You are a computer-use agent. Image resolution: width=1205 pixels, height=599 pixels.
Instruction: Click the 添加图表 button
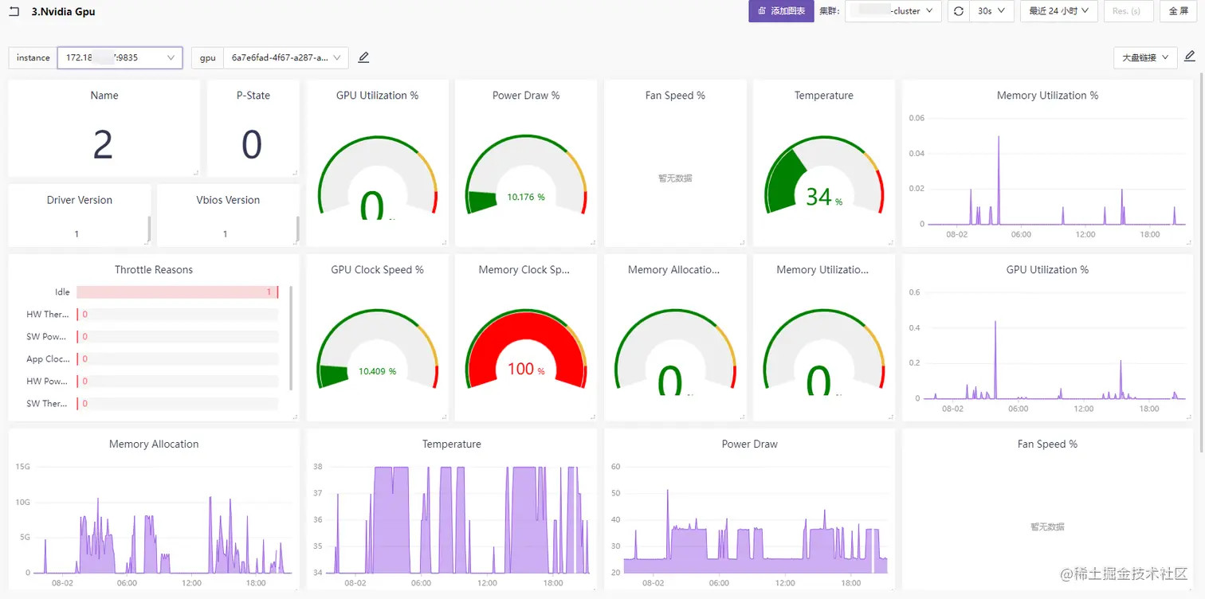[781, 11]
